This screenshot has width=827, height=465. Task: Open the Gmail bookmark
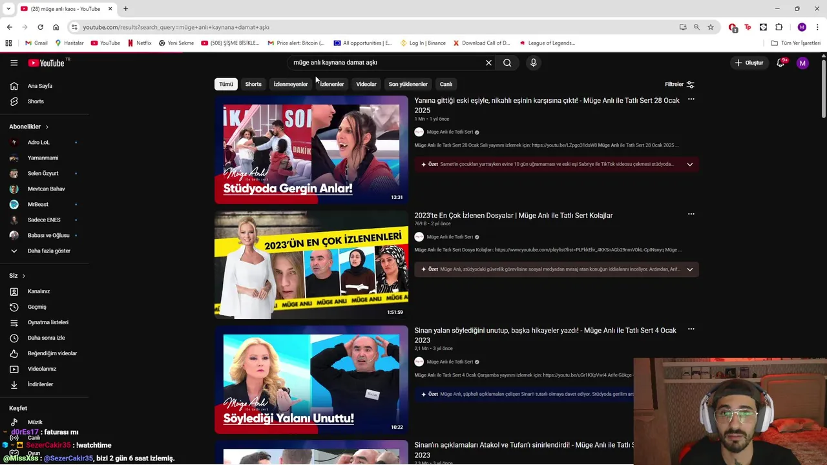36,43
